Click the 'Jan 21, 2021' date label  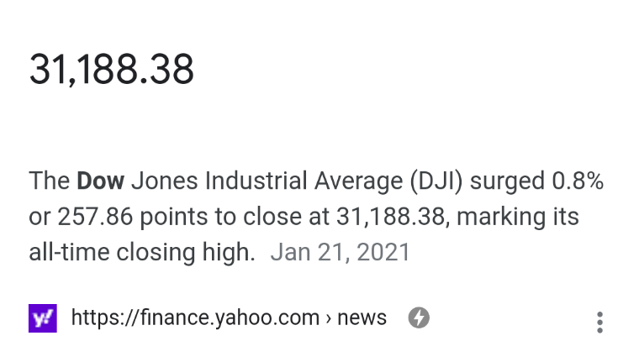coord(340,252)
